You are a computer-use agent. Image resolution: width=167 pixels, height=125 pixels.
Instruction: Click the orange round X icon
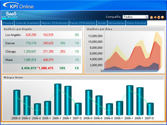[163, 17]
